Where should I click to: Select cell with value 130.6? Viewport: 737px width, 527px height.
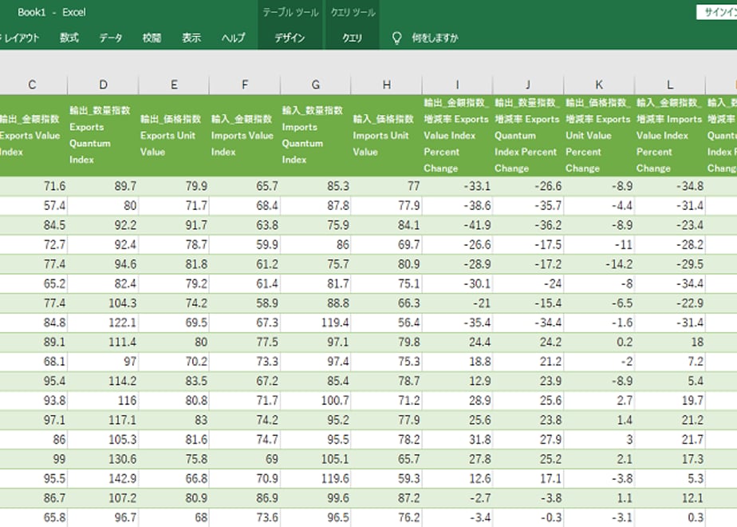103,460
